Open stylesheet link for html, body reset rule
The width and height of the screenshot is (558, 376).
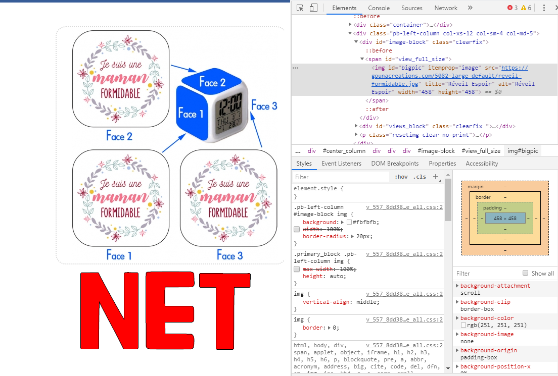click(x=404, y=345)
